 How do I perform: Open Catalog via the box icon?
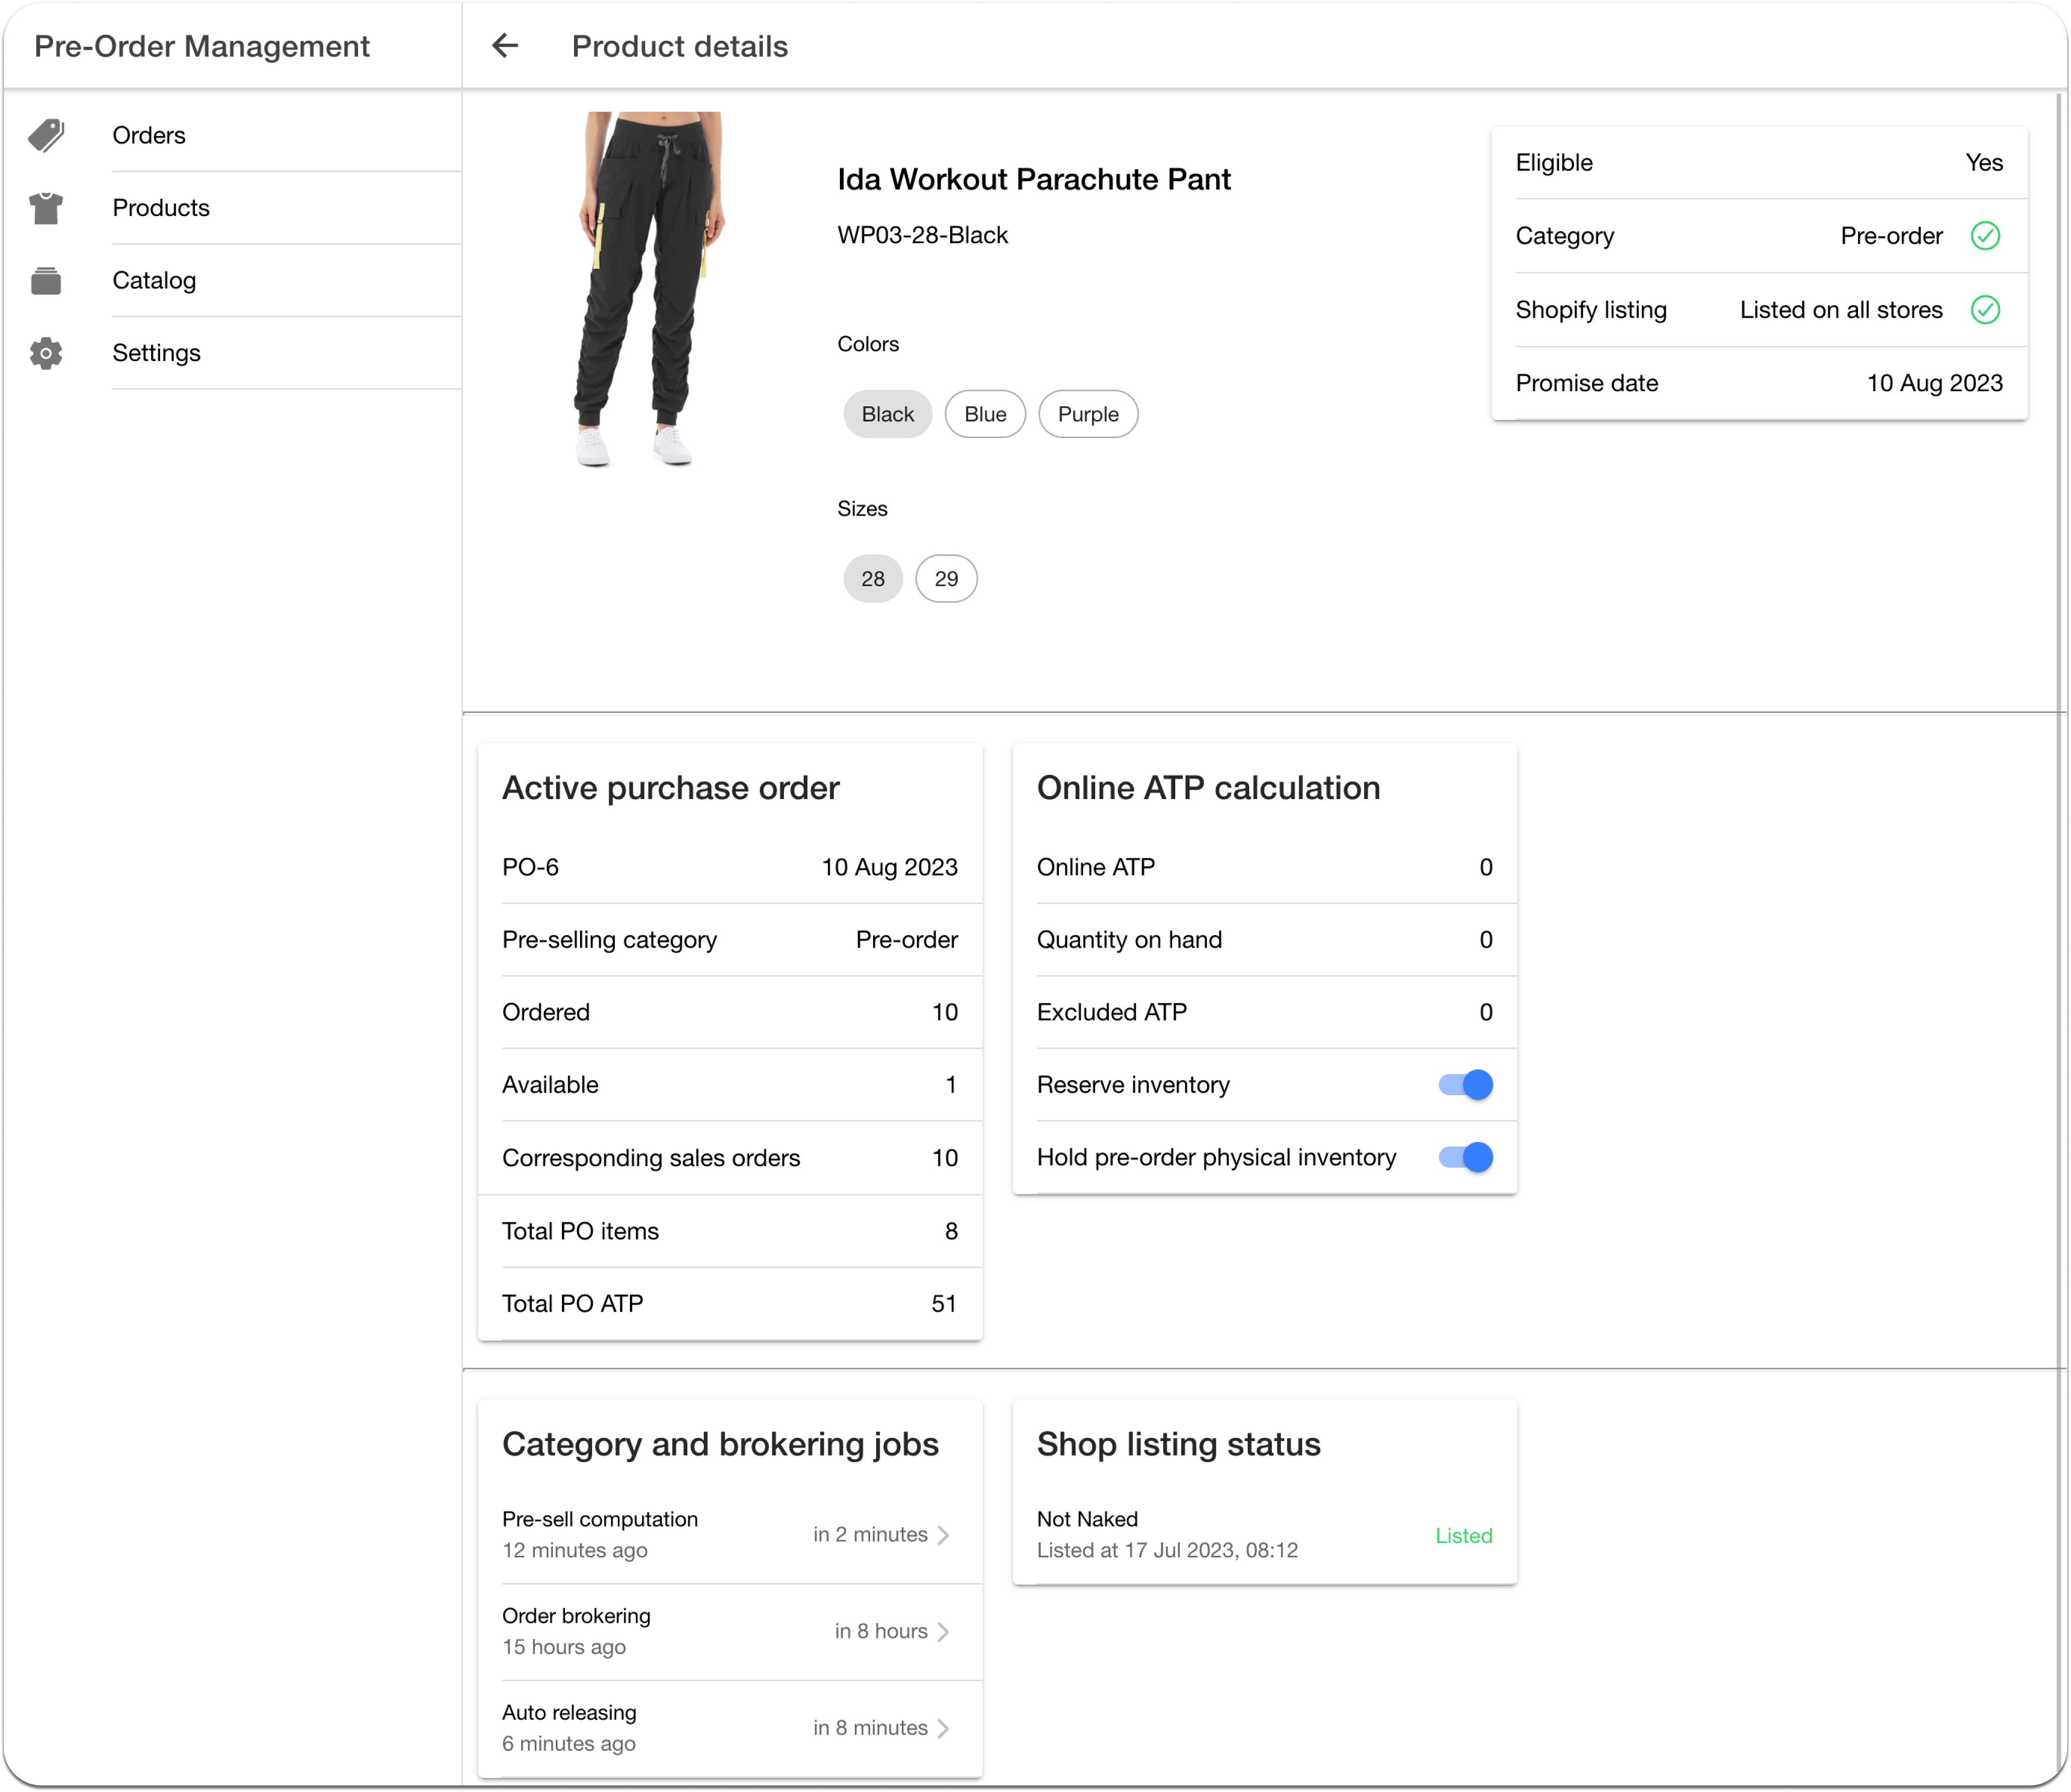[x=46, y=281]
